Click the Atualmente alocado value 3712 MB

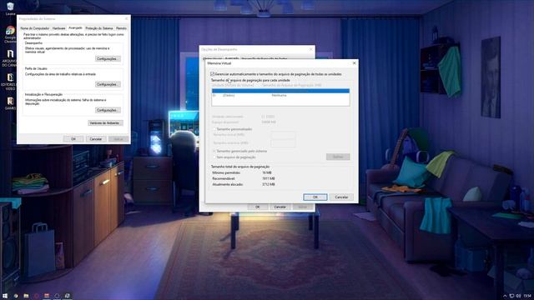[x=269, y=184]
